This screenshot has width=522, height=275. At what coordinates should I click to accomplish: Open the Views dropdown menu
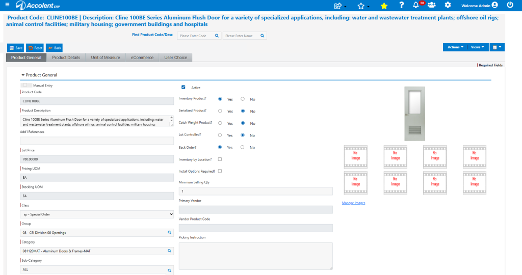click(x=477, y=47)
